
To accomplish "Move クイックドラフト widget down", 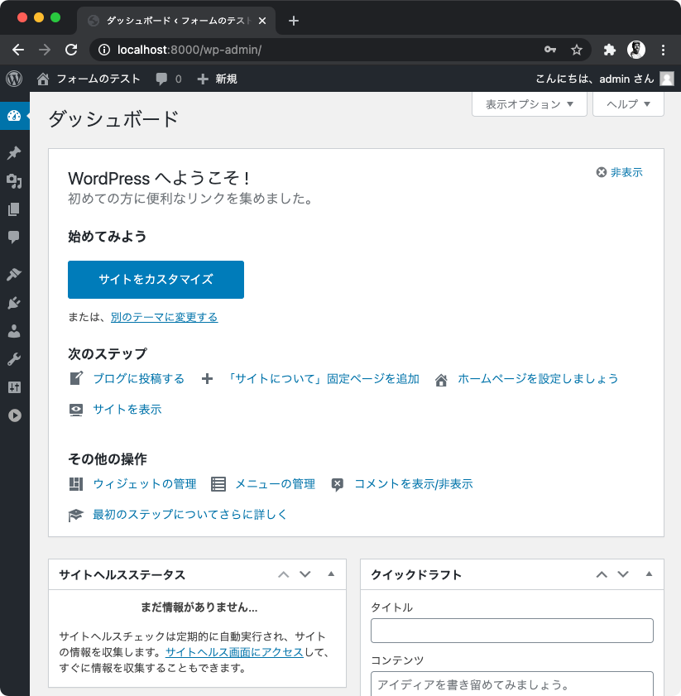I will [623, 574].
